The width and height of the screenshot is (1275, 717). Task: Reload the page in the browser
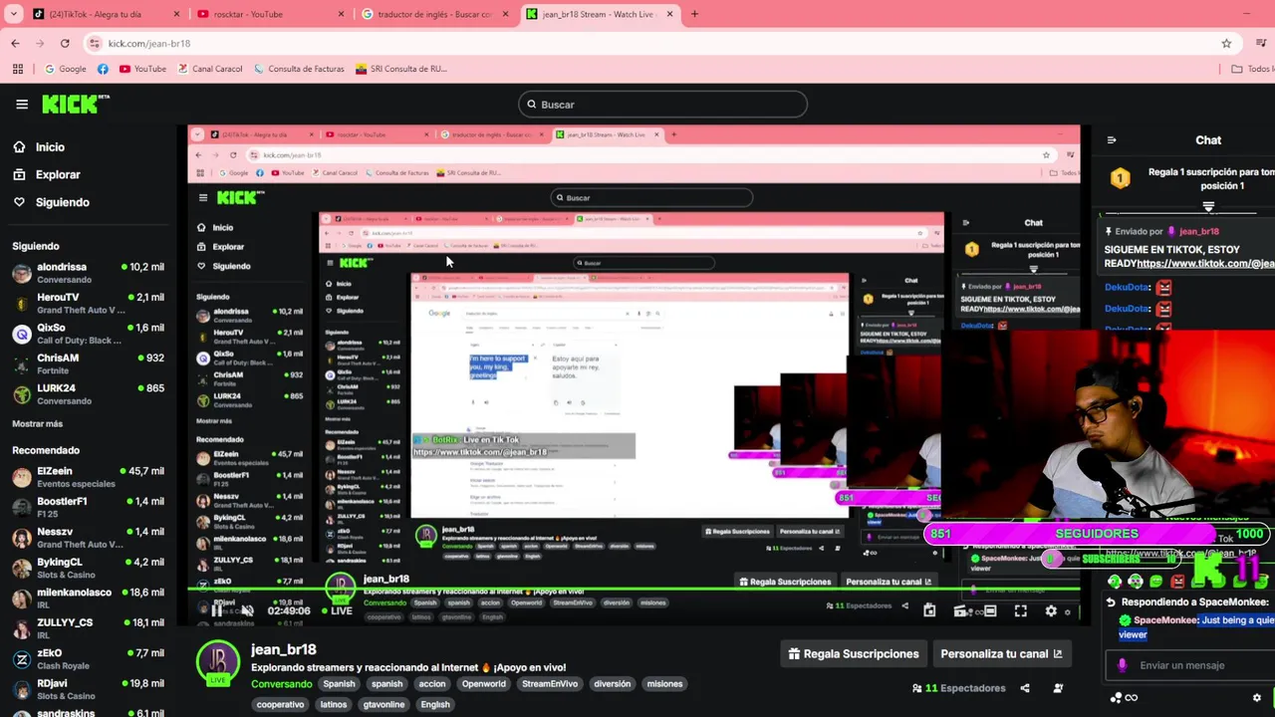click(65, 43)
